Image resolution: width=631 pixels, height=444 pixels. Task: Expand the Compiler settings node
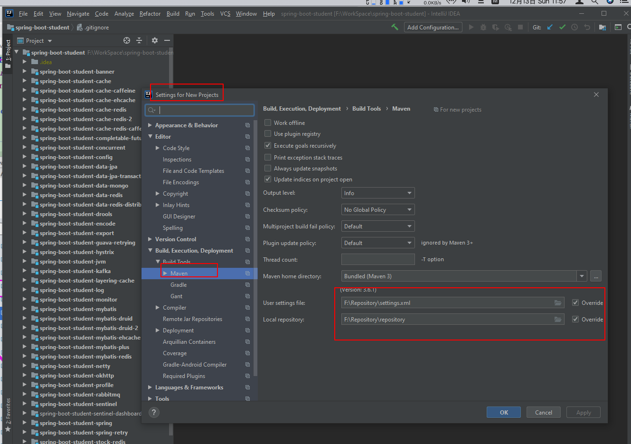[x=158, y=308]
